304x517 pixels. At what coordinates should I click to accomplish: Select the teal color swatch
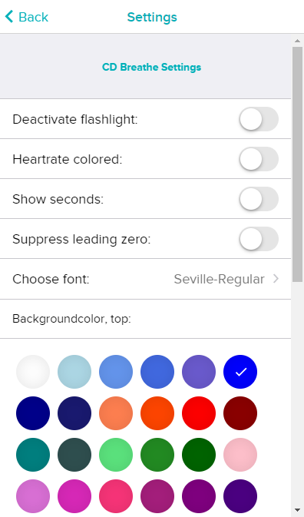tap(33, 455)
